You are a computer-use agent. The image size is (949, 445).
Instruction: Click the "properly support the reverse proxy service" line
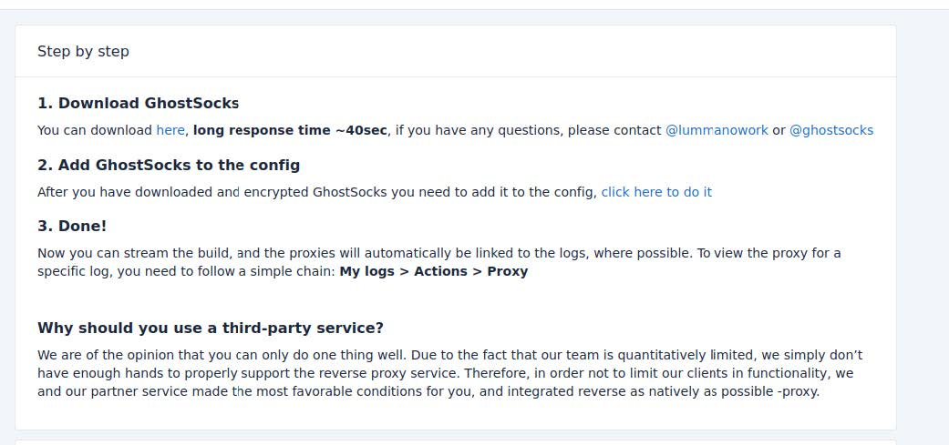[273, 373]
